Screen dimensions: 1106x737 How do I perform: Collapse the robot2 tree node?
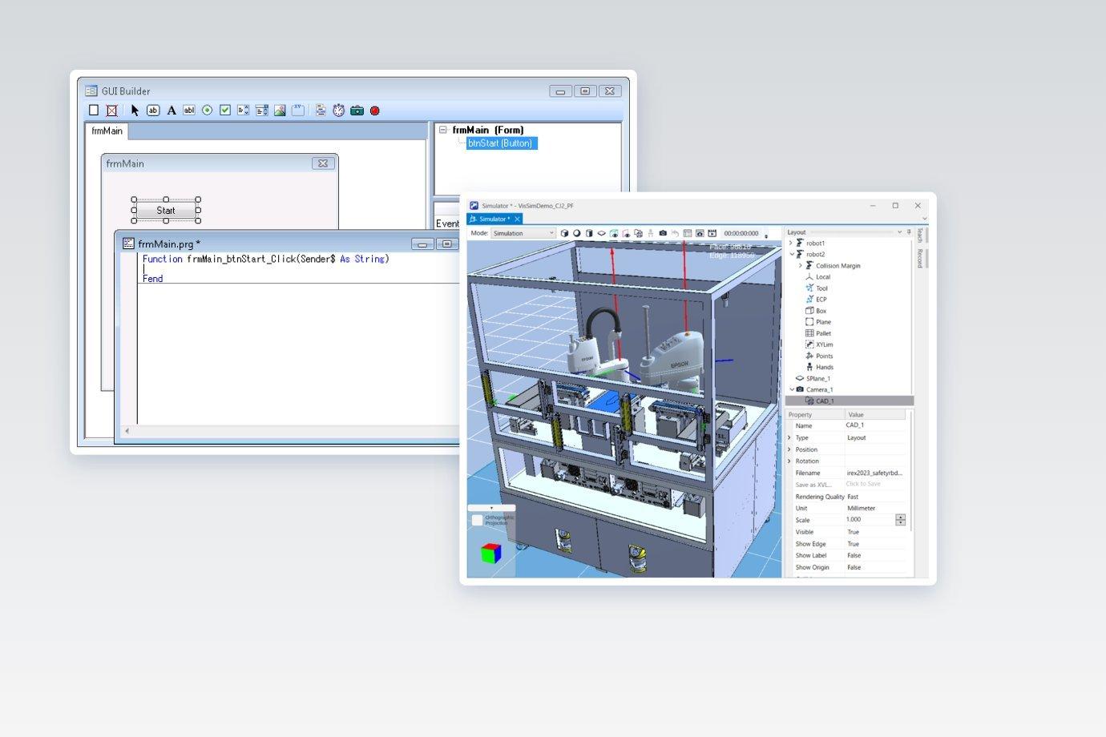[792, 254]
